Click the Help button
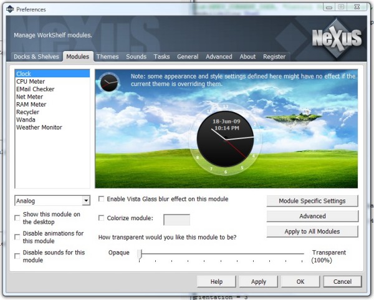 tap(216, 282)
